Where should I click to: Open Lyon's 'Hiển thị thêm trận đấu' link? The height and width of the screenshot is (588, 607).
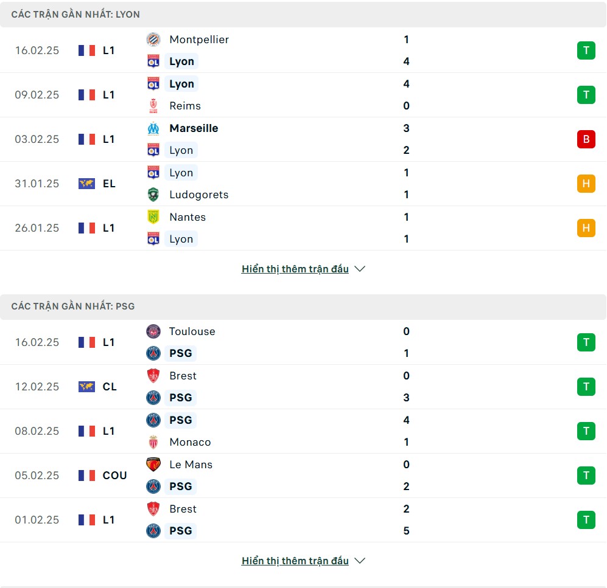tap(295, 269)
